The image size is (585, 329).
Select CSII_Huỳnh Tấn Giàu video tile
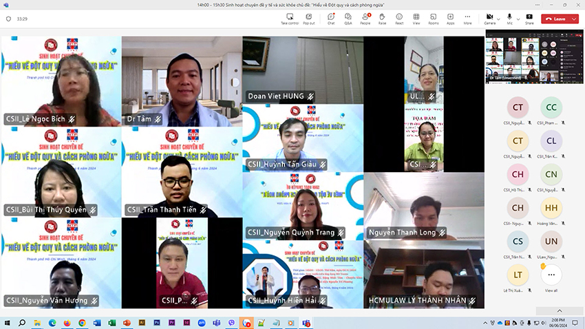click(x=303, y=138)
